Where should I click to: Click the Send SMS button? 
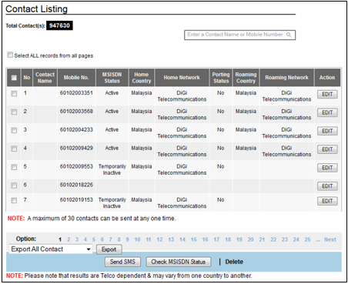[122, 262]
